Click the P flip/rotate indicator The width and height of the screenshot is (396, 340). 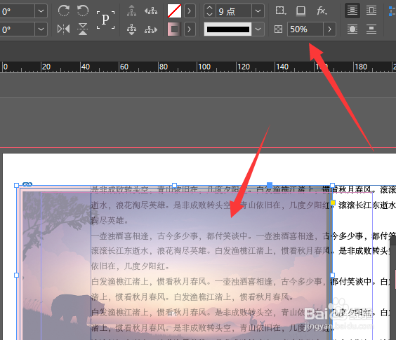(x=105, y=20)
